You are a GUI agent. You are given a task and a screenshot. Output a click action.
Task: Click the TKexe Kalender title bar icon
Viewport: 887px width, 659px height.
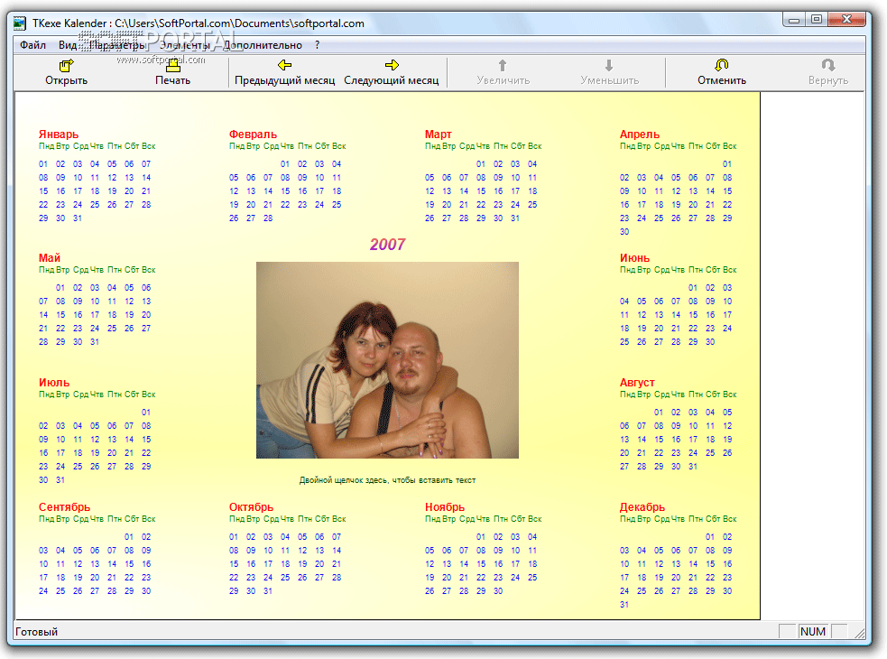[20, 23]
